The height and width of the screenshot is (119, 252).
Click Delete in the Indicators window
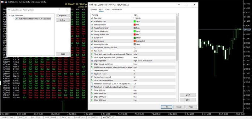click(x=63, y=20)
